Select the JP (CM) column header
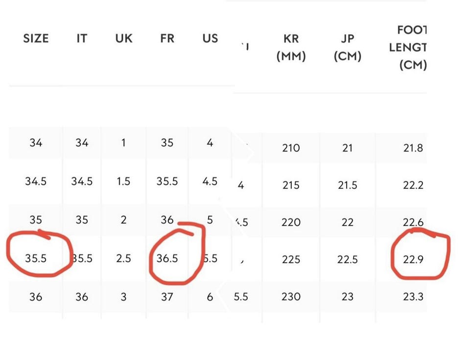This screenshot has height=341, width=470. coord(347,47)
